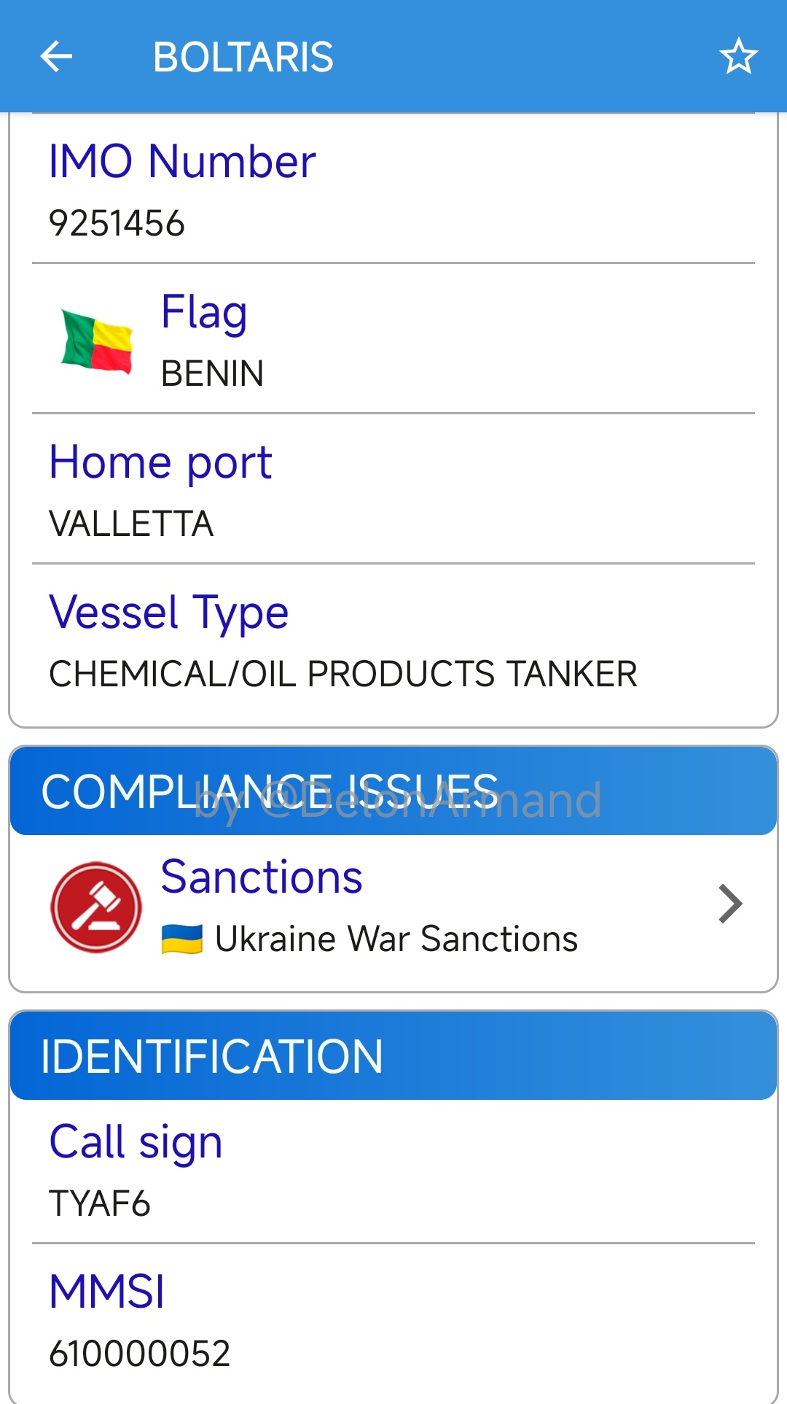
Task: Select the IMO number value 9251456
Action: 117,223
